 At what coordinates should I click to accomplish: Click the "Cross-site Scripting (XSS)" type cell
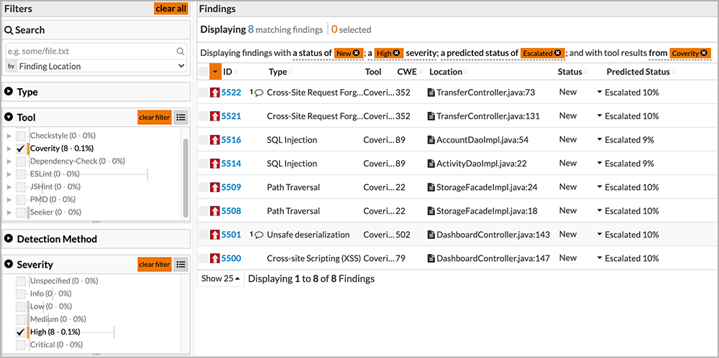(314, 258)
